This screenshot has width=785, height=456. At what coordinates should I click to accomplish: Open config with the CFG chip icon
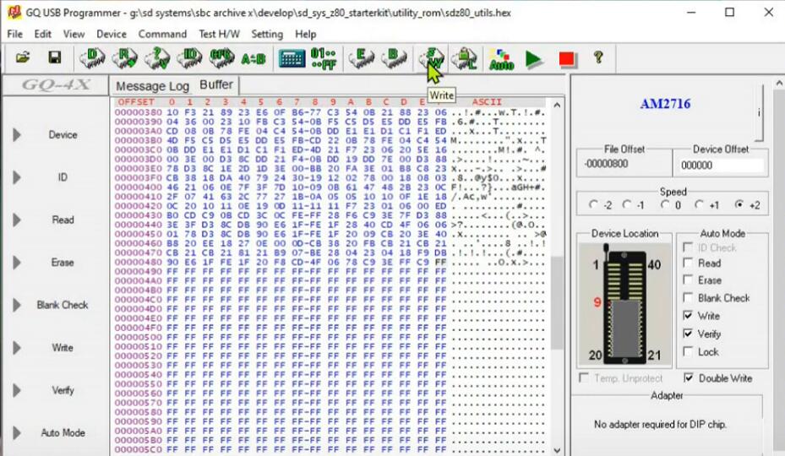pos(221,58)
